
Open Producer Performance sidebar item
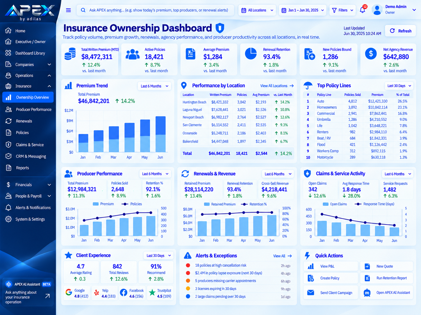pyautogui.click(x=28, y=109)
